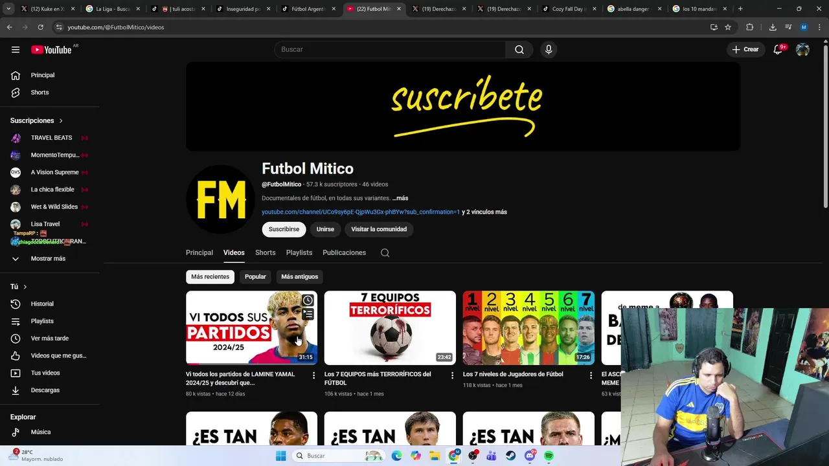
Task: Open options for Lamine Yamal video
Action: click(314, 375)
